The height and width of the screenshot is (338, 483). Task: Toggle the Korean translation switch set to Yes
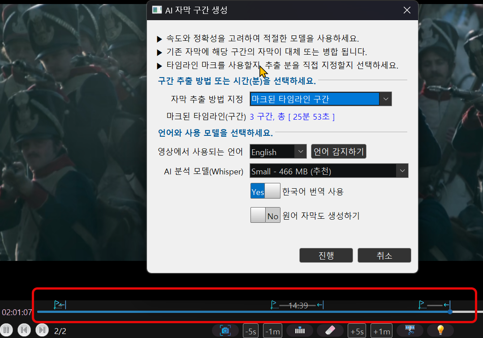(265, 191)
